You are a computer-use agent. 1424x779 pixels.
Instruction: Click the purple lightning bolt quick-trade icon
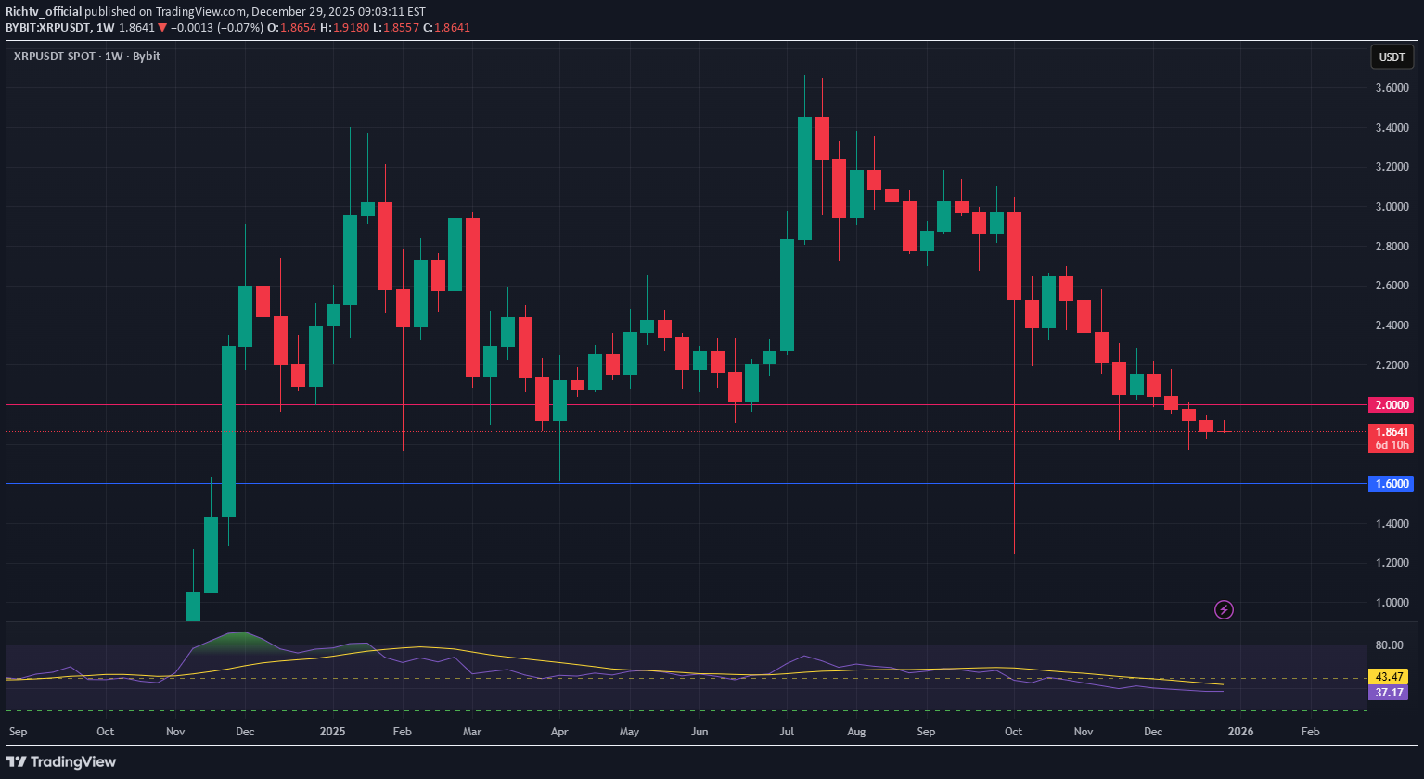tap(1224, 609)
